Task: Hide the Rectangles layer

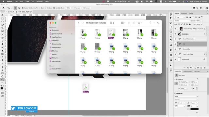Action: (x=175, y=34)
